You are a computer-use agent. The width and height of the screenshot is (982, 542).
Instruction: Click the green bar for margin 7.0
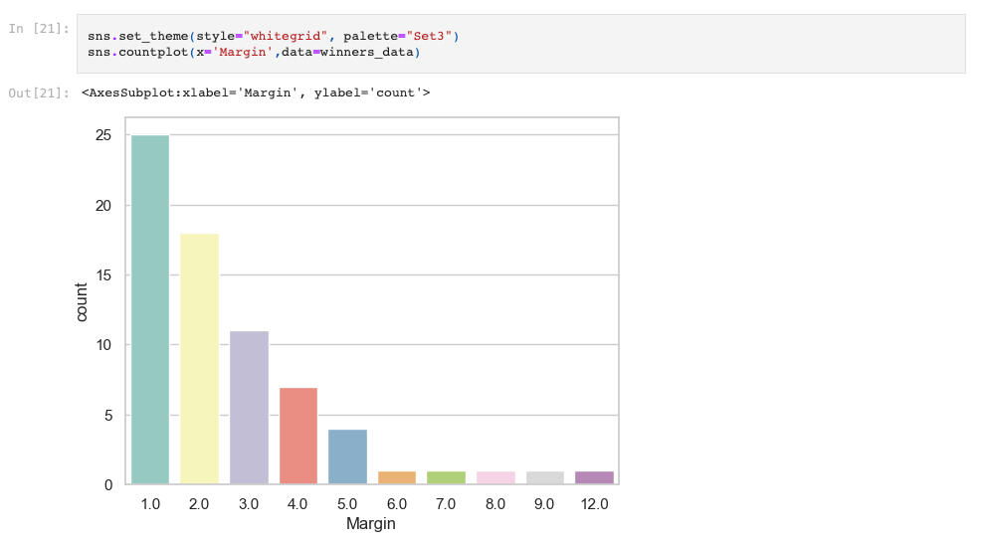tap(446, 477)
